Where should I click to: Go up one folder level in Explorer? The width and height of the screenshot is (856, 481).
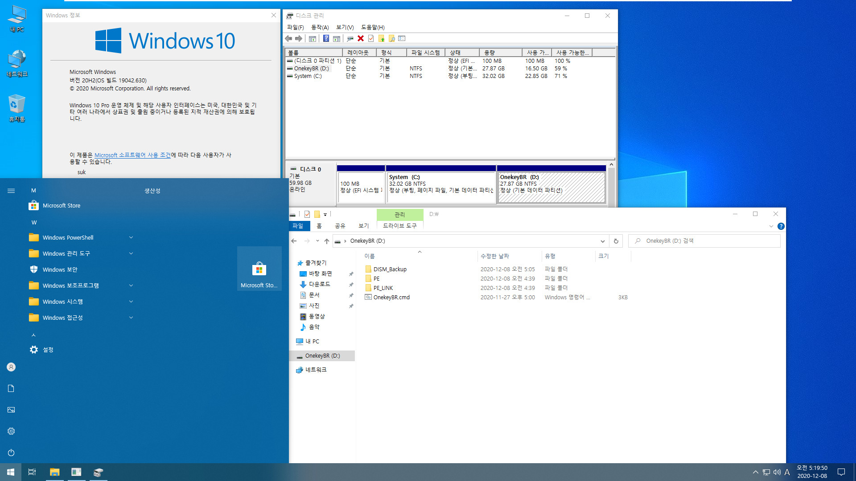(327, 241)
